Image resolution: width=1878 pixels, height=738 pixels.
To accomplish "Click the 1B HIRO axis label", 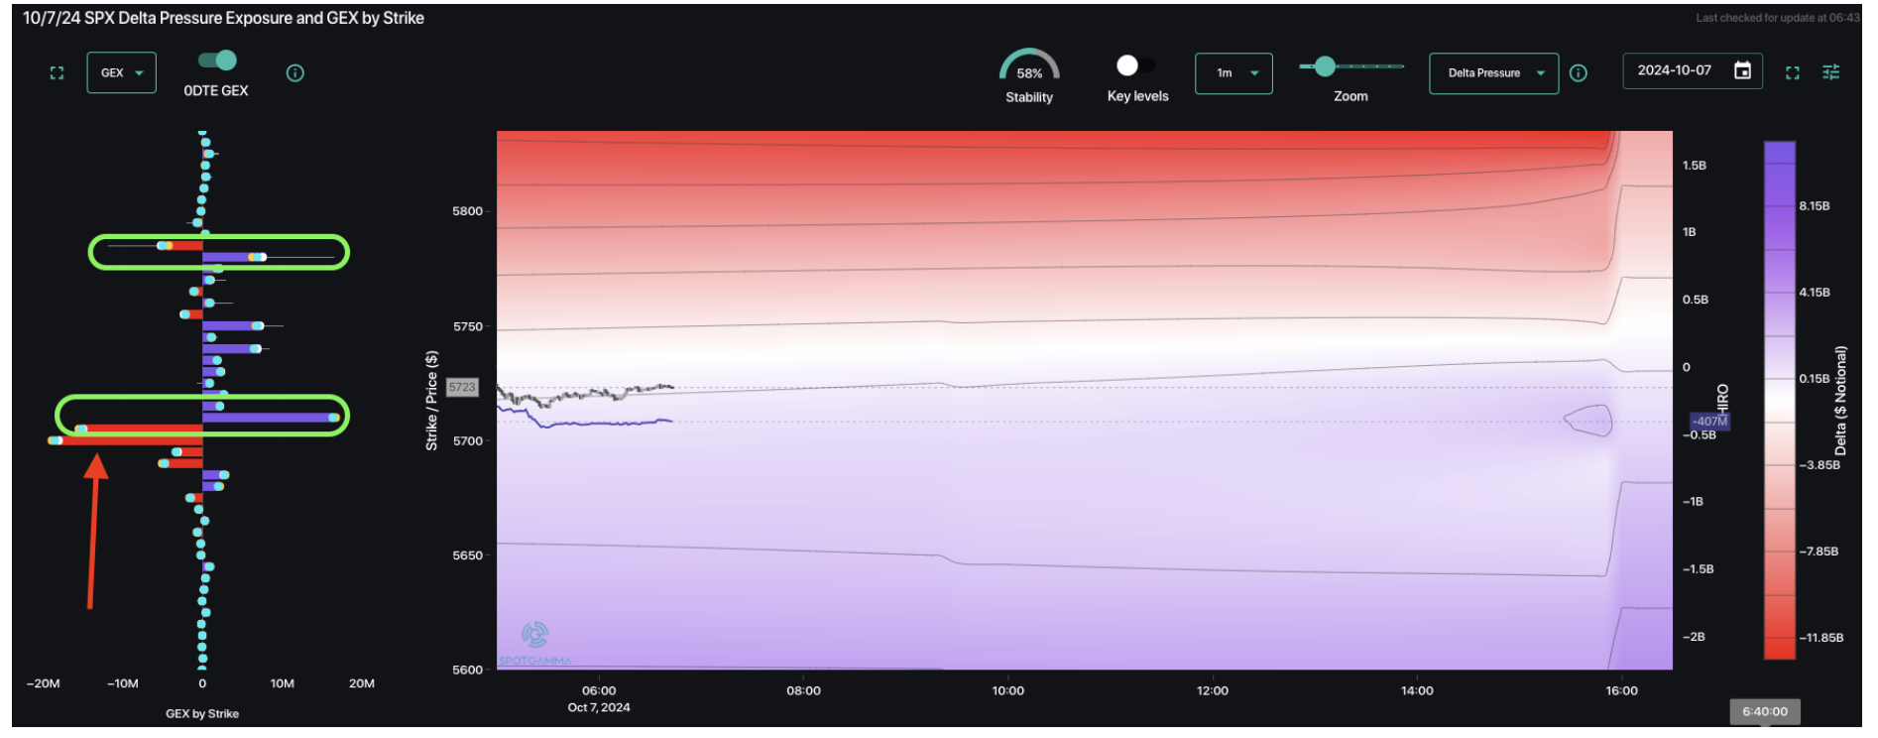I will (1690, 232).
